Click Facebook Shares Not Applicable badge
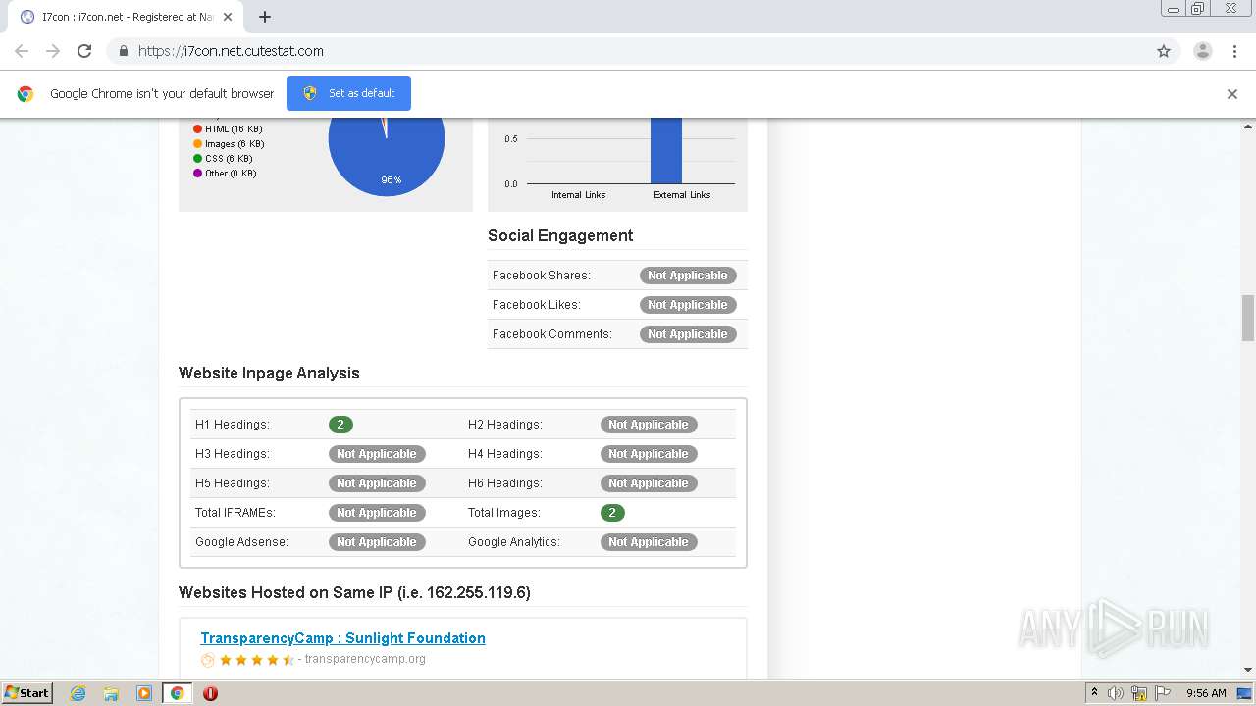The image size is (1256, 706). 688,276
